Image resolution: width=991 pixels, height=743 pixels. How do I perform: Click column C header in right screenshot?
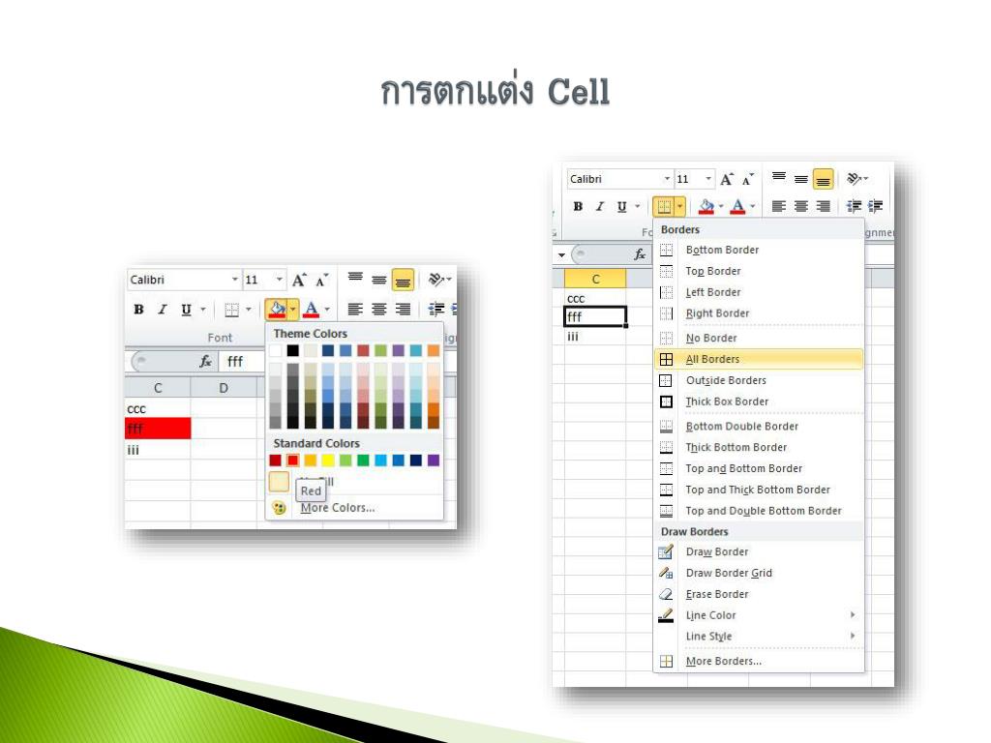point(595,279)
